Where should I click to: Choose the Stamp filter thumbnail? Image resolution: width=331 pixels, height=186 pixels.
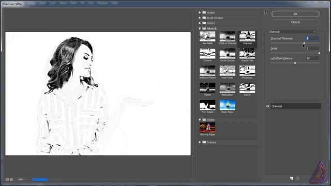(x=247, y=88)
